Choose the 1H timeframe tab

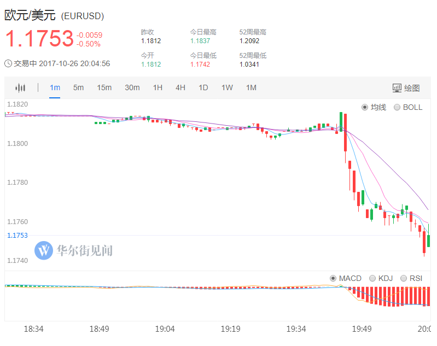pos(158,88)
